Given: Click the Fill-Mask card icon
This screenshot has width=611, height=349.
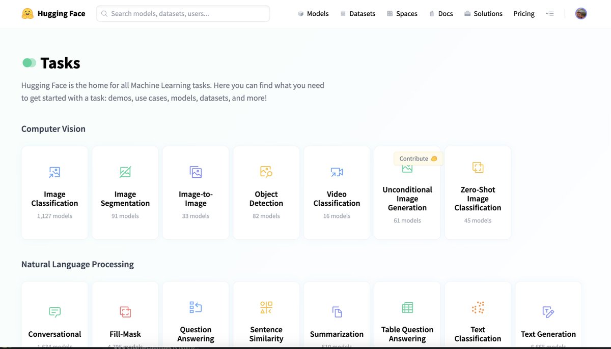Looking at the screenshot, I should click(x=125, y=312).
